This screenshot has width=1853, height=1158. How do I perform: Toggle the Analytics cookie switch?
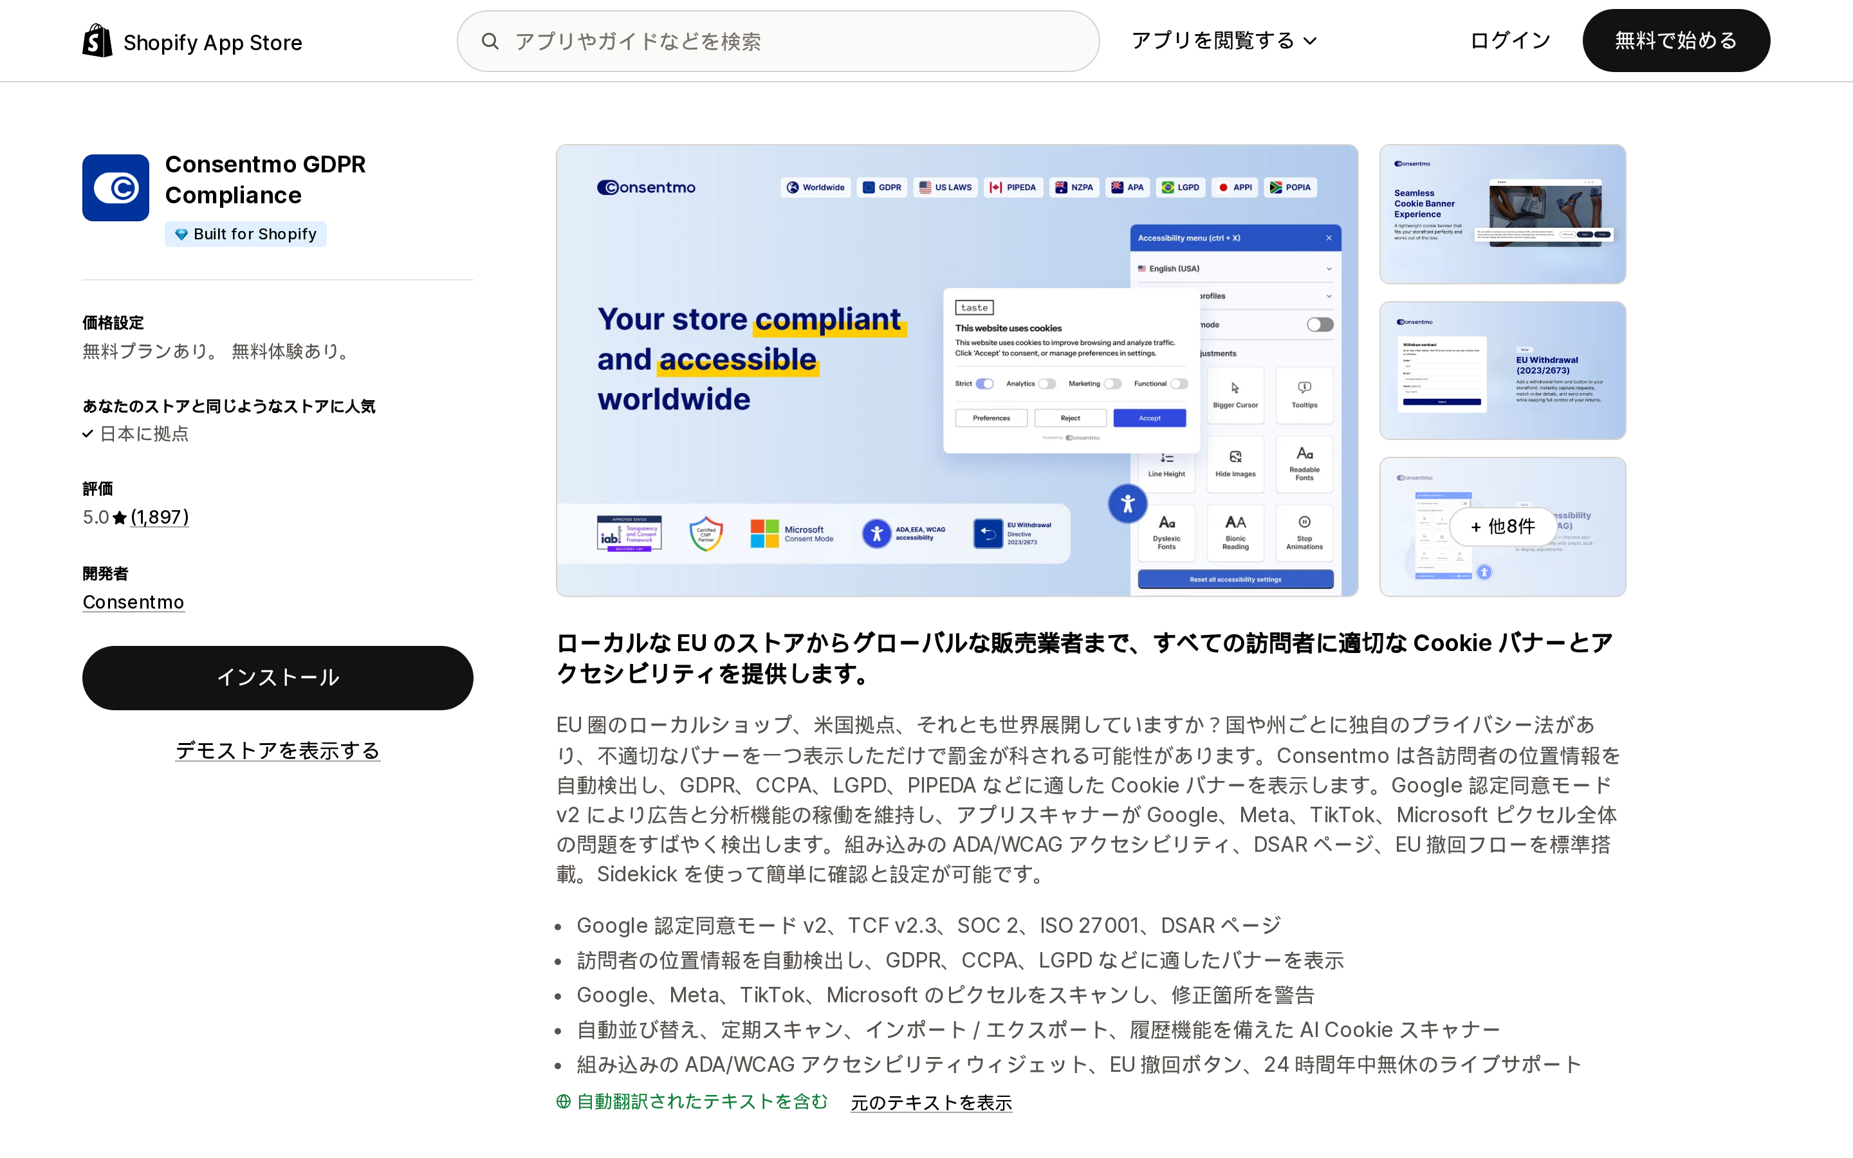pyautogui.click(x=1047, y=383)
